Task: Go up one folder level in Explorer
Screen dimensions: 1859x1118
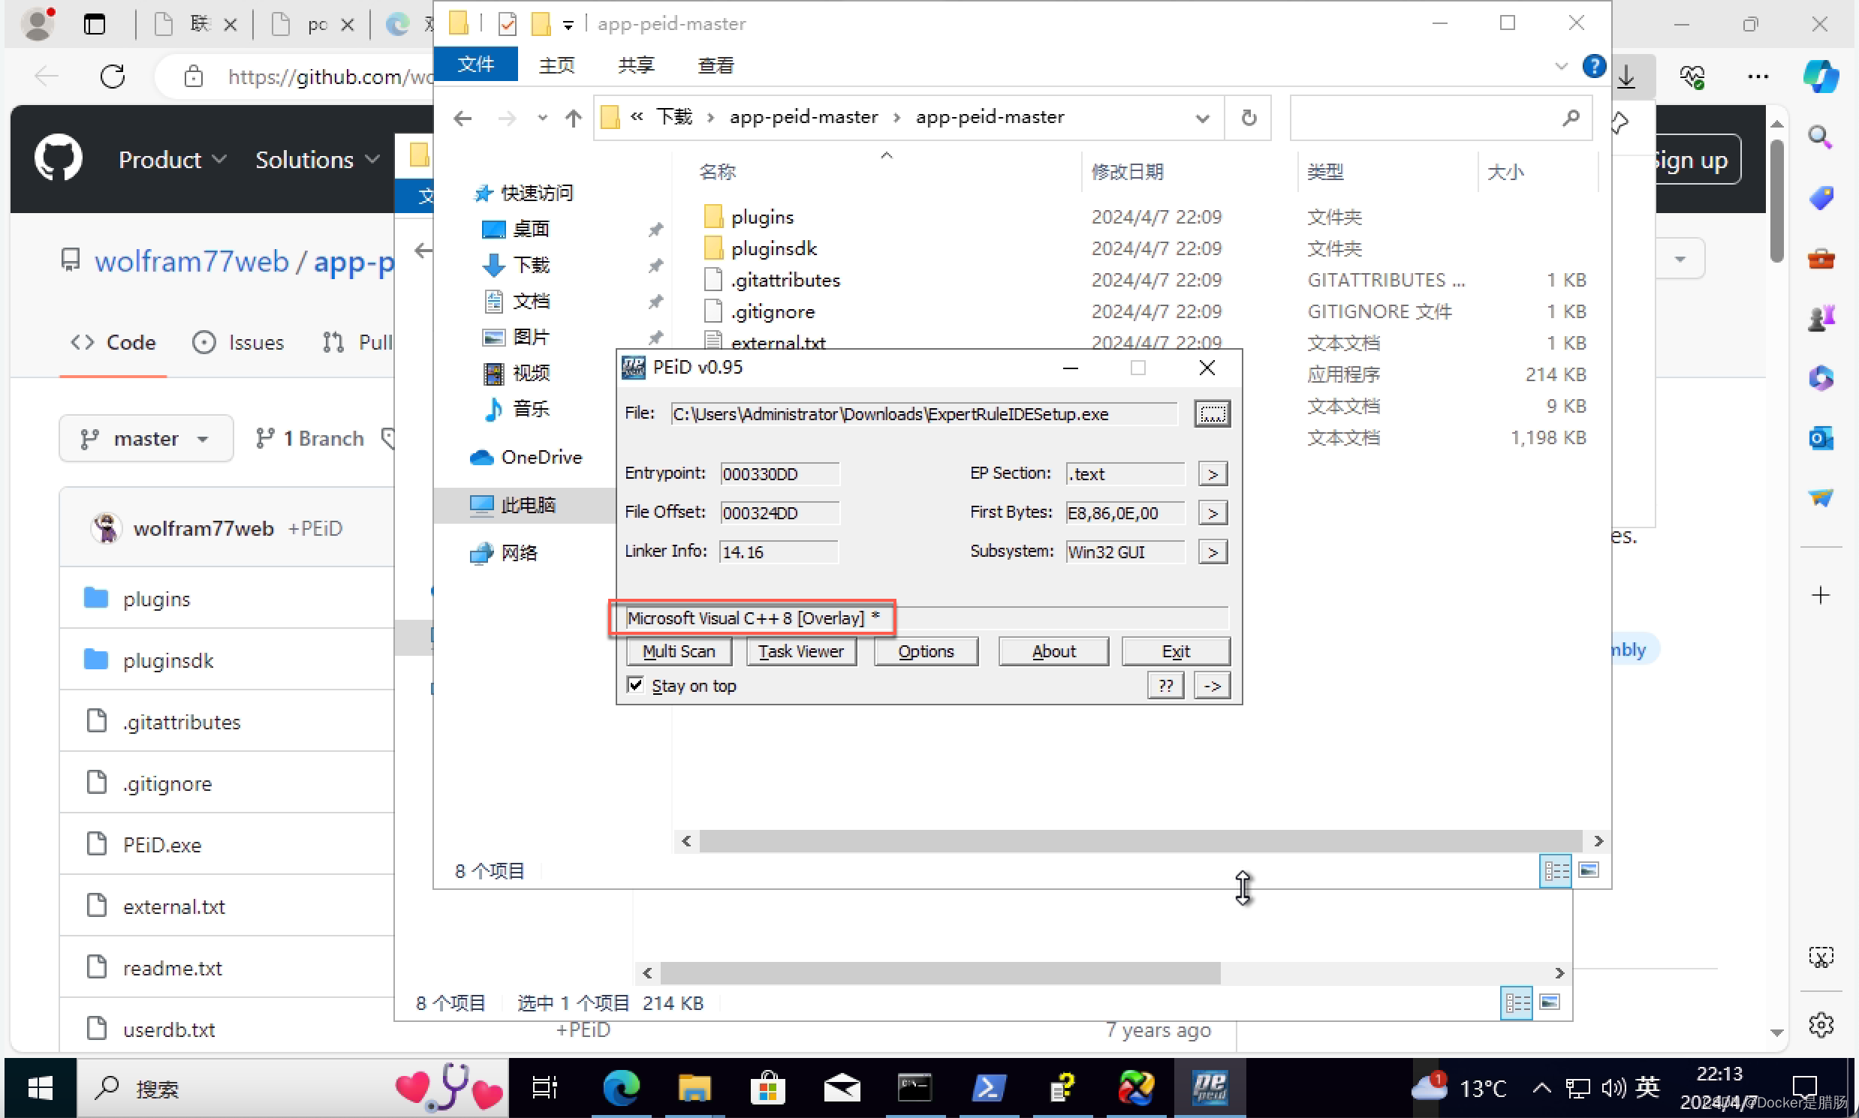Action: tap(573, 118)
